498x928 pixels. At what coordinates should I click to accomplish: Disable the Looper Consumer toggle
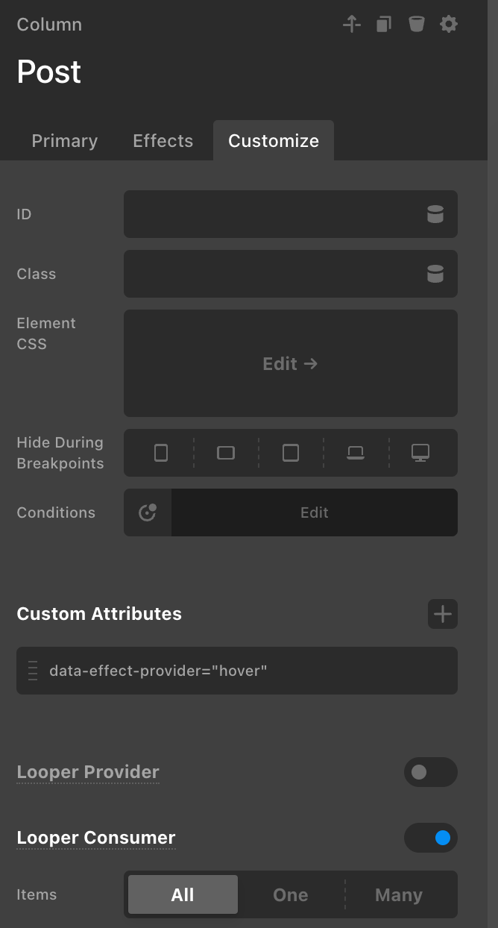click(x=430, y=838)
